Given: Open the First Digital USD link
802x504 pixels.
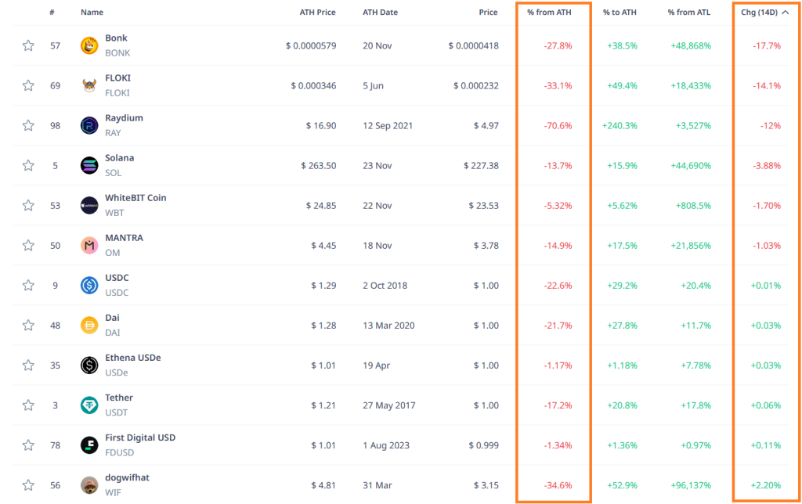Looking at the screenshot, I should click(x=140, y=437).
